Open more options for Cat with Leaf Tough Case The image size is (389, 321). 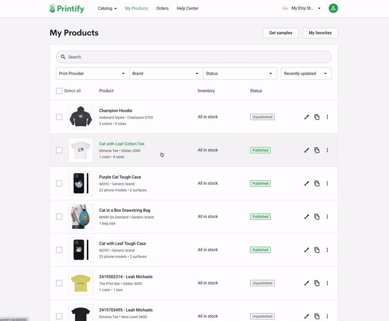[327, 250]
